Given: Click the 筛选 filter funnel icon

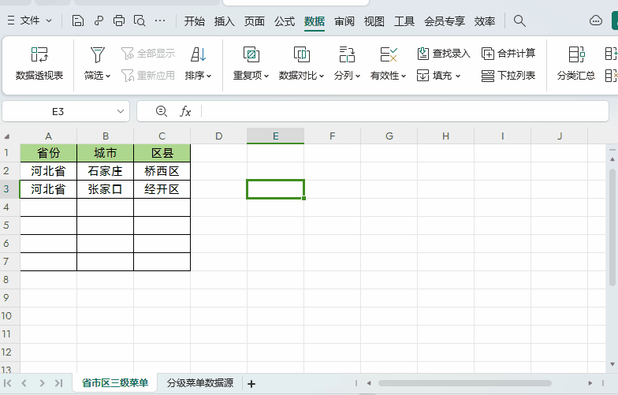Looking at the screenshot, I should 98,54.
